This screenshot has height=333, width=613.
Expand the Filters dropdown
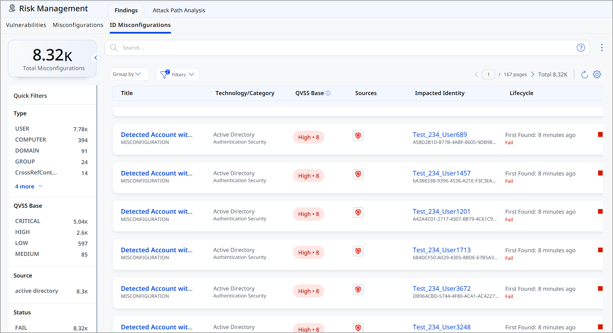click(x=178, y=74)
